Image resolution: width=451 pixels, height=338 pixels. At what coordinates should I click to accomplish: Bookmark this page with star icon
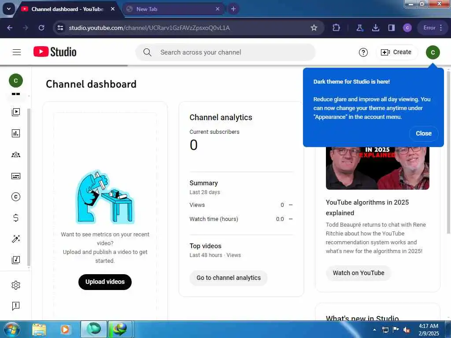[314, 28]
